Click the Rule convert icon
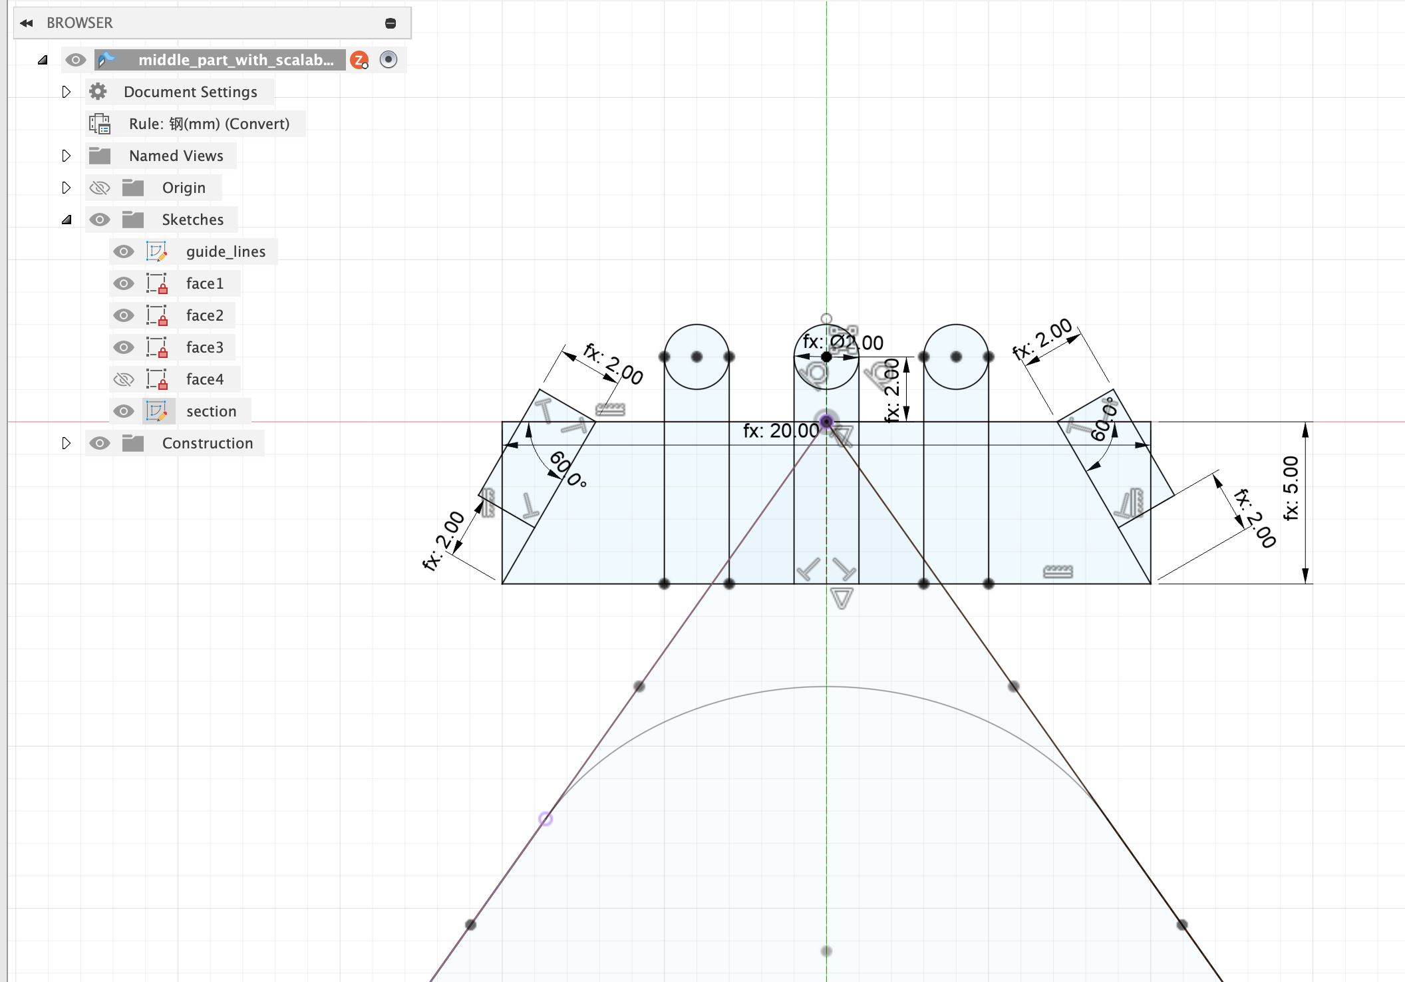The image size is (1405, 982). coord(100,124)
